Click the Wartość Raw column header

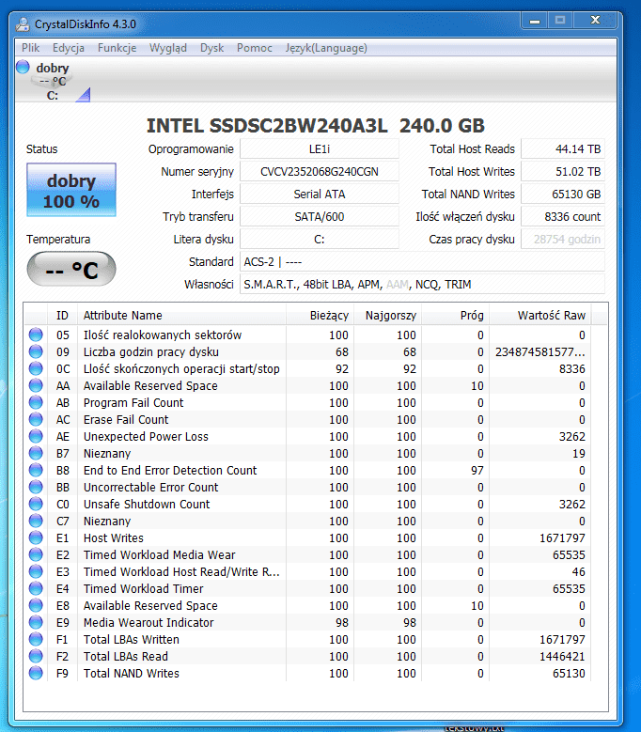tap(540, 316)
